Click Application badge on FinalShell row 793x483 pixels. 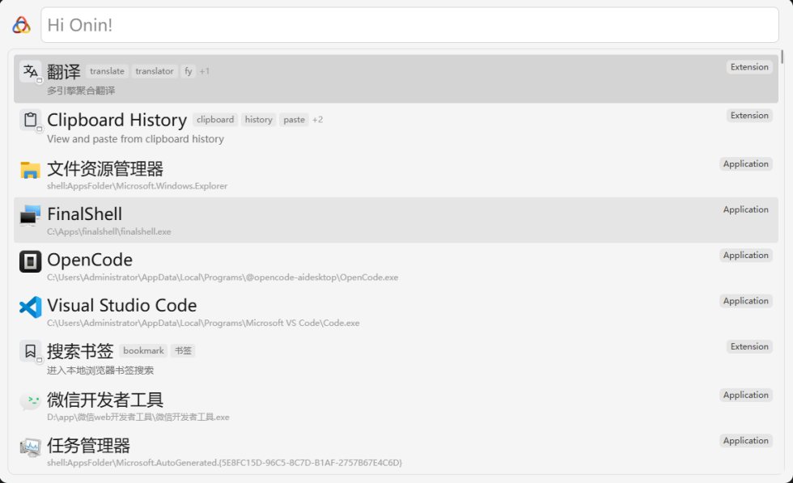pyautogui.click(x=746, y=210)
